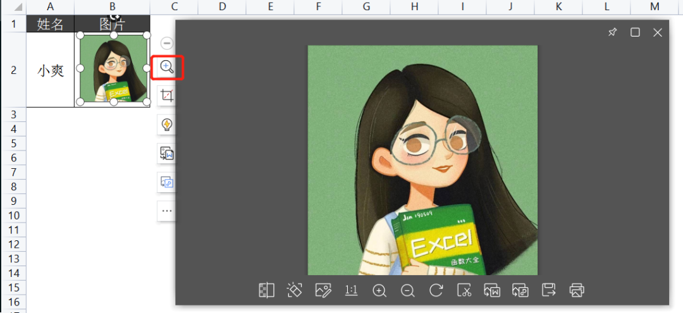This screenshot has height=313, width=683.
Task: Click the background removal (checkered) icon in viewer toolbar
Action: tap(266, 290)
